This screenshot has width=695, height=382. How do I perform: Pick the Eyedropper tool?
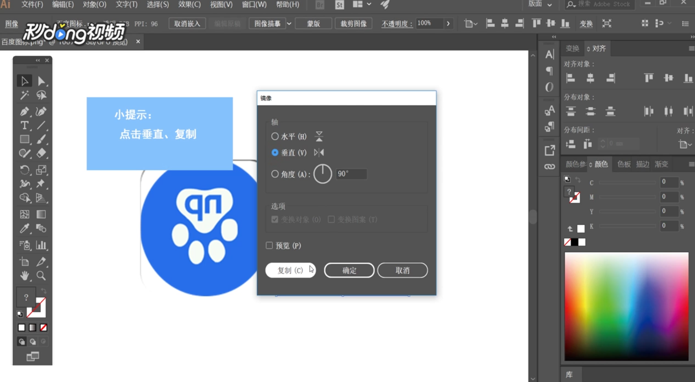25,228
